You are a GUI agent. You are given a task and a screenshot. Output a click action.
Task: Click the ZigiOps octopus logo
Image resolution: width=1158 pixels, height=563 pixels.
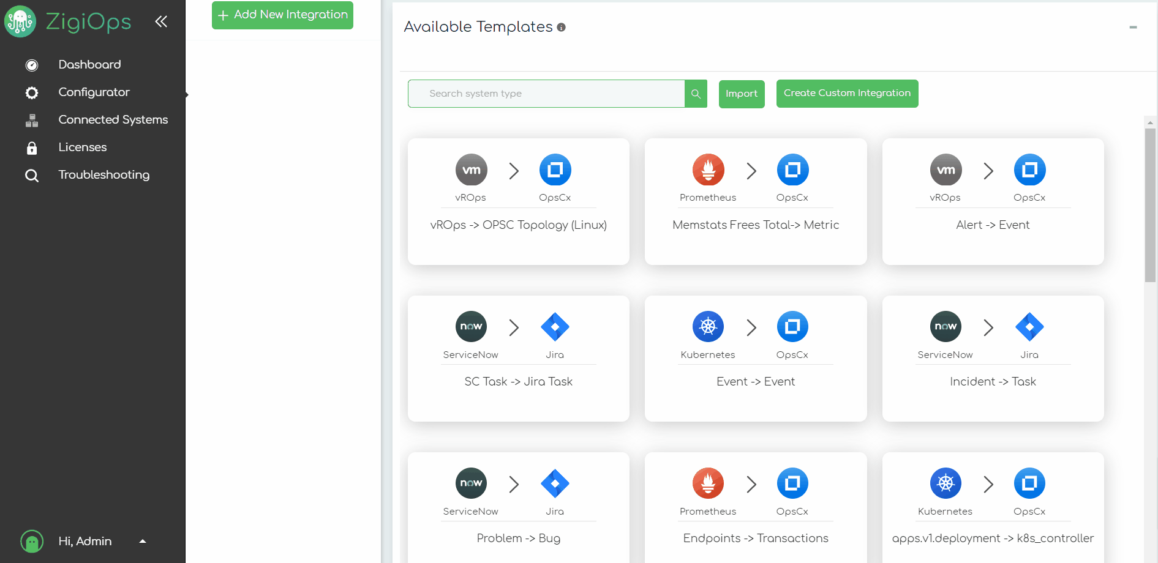click(20, 21)
